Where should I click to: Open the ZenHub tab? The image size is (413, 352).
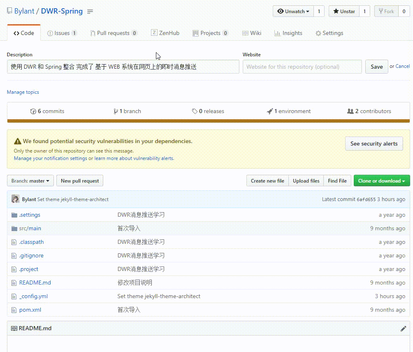point(165,33)
